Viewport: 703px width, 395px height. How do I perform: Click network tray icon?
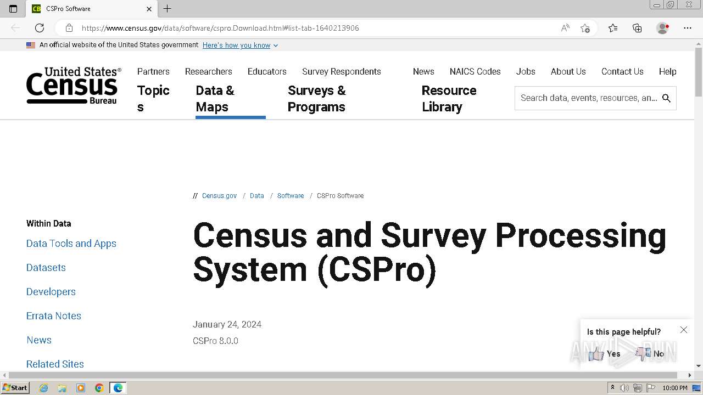click(x=638, y=388)
